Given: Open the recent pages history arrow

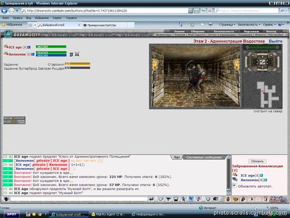Looking at the screenshot, I should [x=17, y=11].
